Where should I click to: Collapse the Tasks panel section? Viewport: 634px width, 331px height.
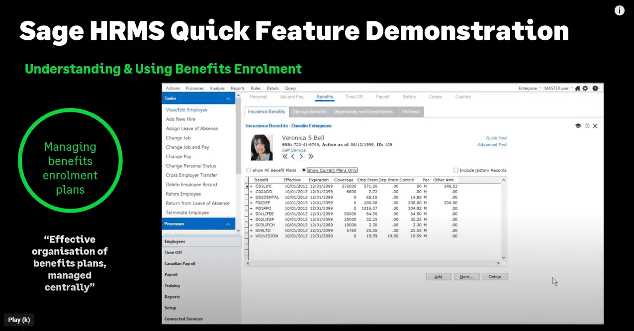tap(228, 99)
